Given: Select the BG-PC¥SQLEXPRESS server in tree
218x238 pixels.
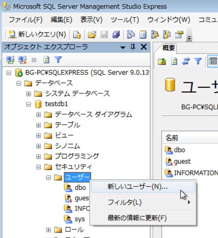Looking at the screenshot, I should pos(87,73).
